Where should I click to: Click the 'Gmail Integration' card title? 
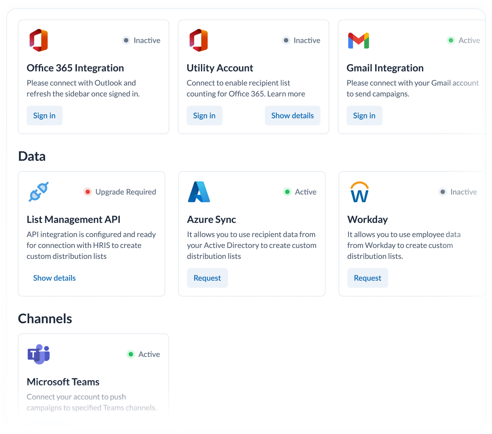click(385, 68)
